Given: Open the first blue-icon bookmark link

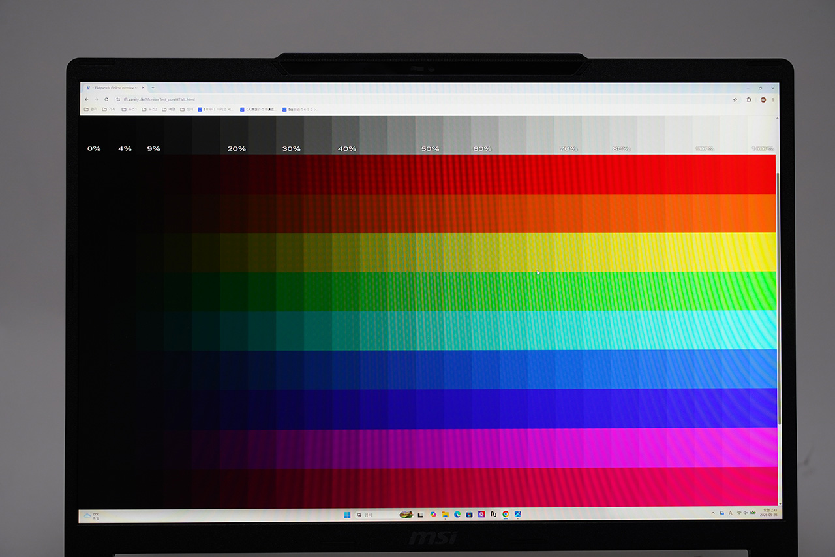Looking at the screenshot, I should (x=215, y=109).
